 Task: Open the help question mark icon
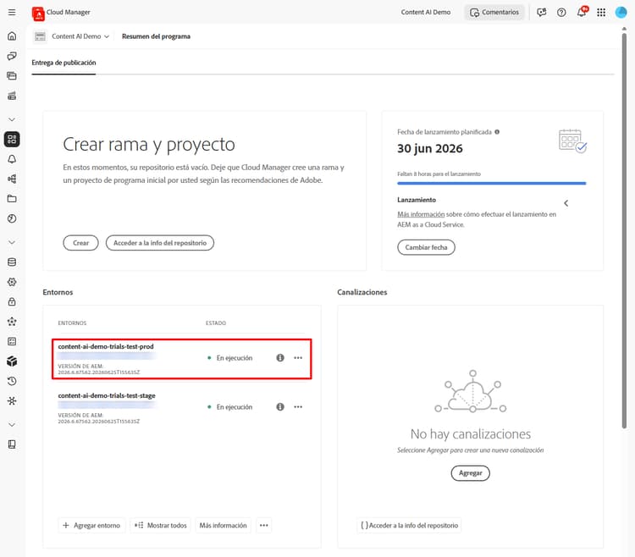click(561, 13)
